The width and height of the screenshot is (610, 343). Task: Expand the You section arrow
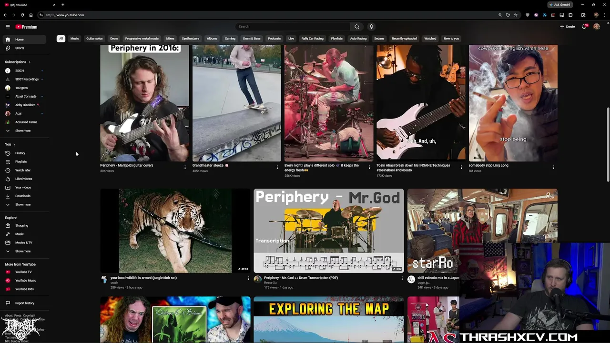[14, 144]
